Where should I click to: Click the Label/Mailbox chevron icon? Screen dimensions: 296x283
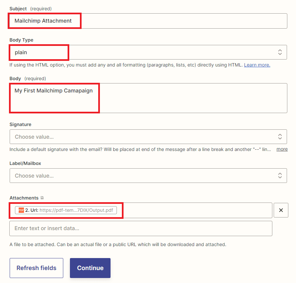(x=280, y=175)
